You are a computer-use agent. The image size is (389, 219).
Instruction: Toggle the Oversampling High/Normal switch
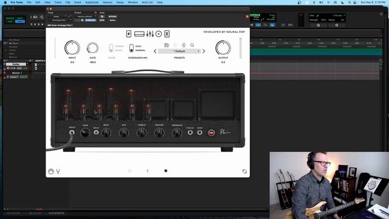131,48
